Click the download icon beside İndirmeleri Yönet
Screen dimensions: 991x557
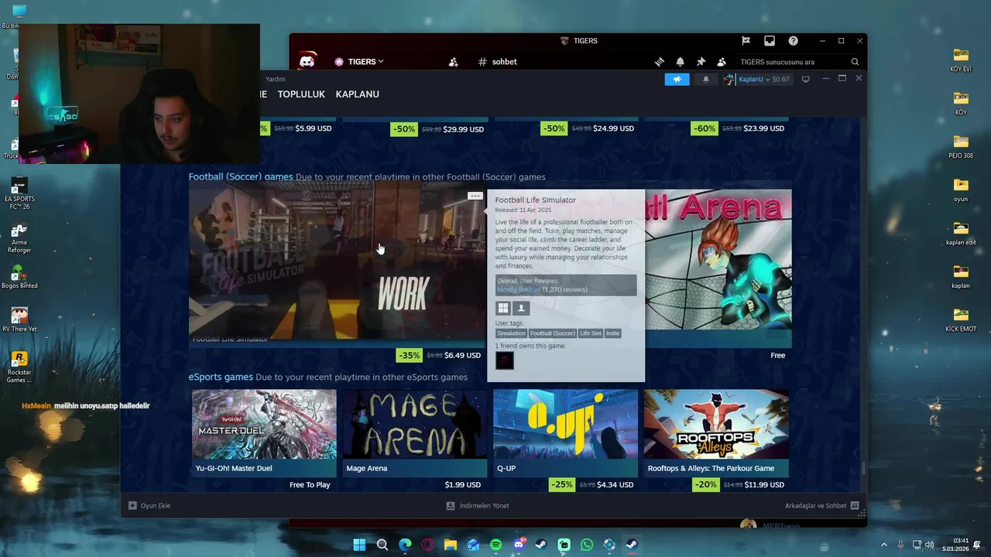[451, 506]
